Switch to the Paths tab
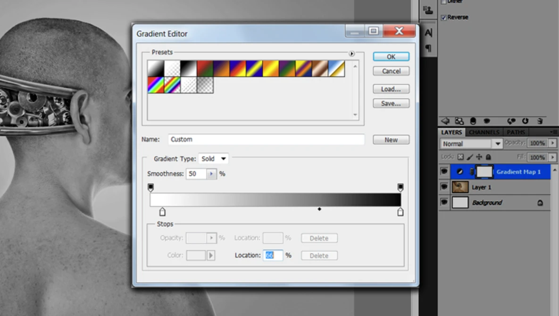 [516, 132]
